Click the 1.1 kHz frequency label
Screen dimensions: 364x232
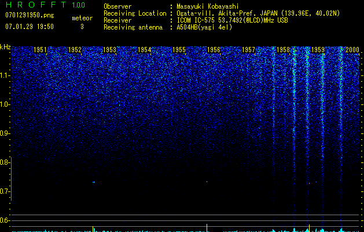coord(4,75)
